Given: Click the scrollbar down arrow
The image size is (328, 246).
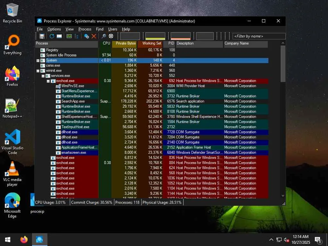Looking at the screenshot, I should (283, 196).
